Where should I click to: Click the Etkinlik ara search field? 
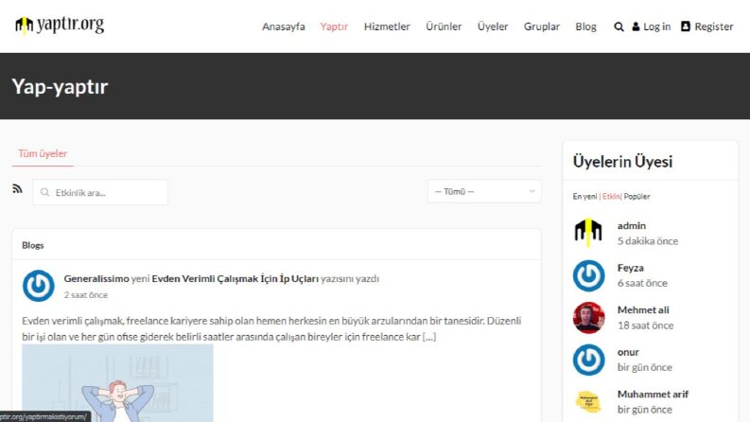point(100,192)
